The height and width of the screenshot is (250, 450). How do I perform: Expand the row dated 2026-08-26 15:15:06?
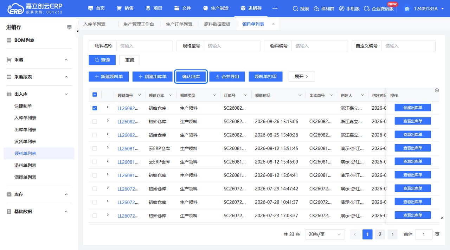coord(108,121)
